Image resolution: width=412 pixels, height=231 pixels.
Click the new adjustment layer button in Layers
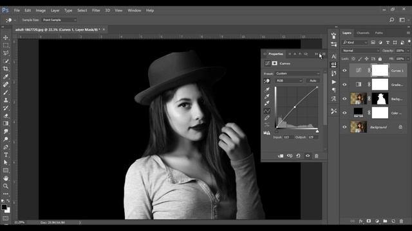[x=377, y=221]
